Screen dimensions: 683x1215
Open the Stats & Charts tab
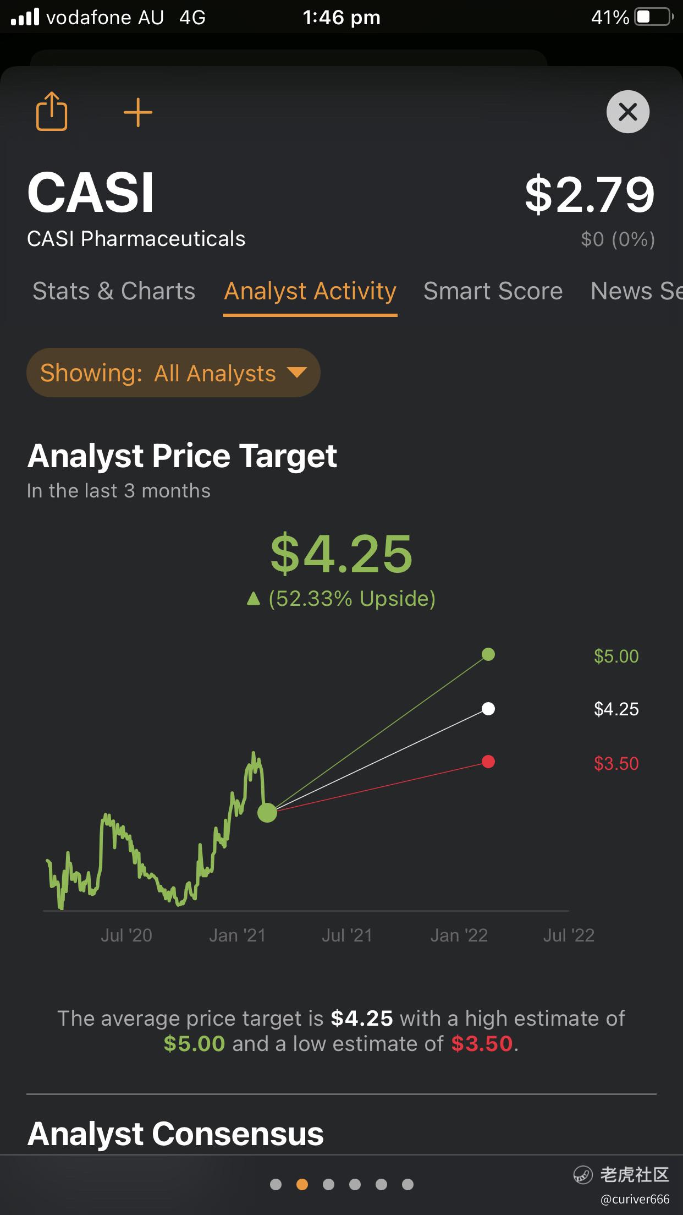point(114,291)
